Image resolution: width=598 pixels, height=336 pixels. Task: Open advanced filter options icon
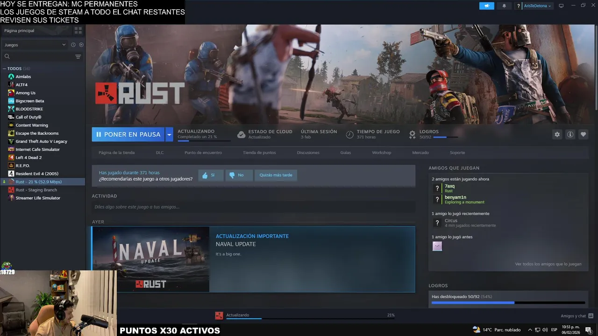78,56
